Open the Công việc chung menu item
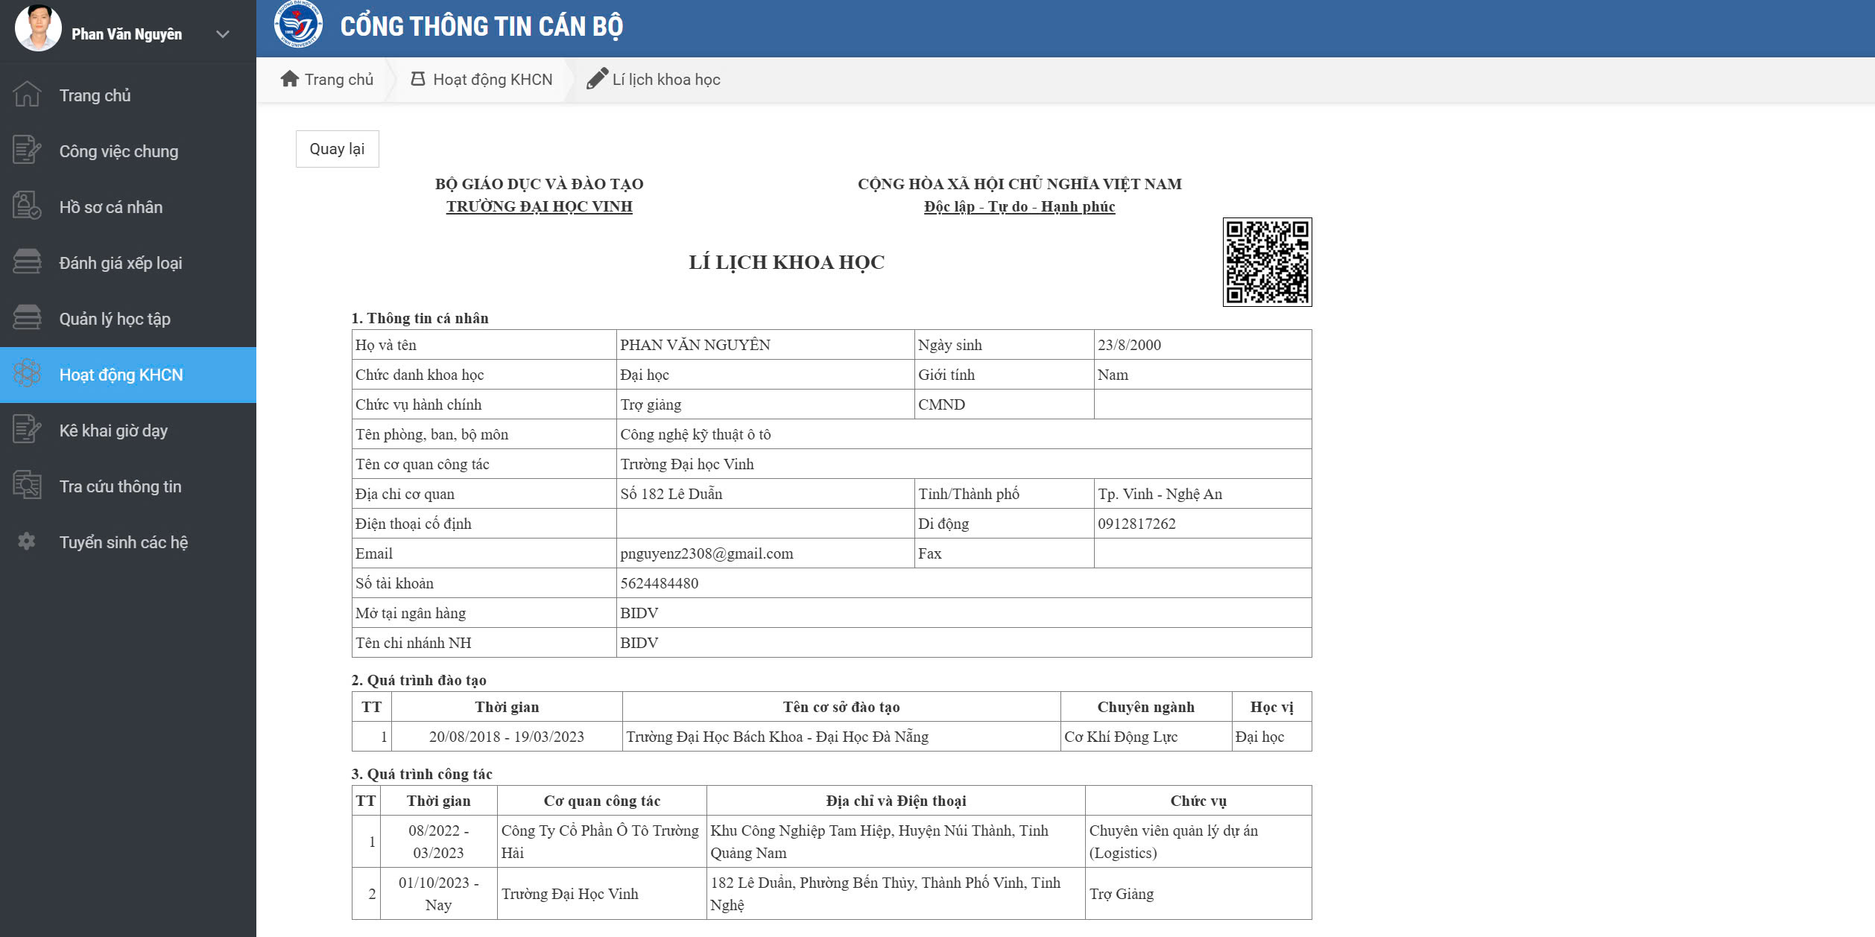The image size is (1875, 937). pos(128,151)
